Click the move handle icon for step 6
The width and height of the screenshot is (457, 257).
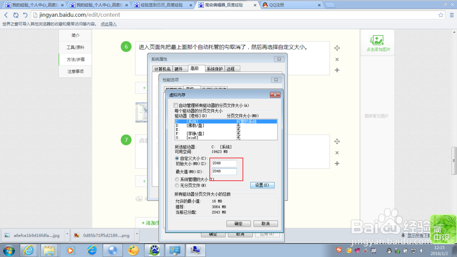pyautogui.click(x=337, y=48)
